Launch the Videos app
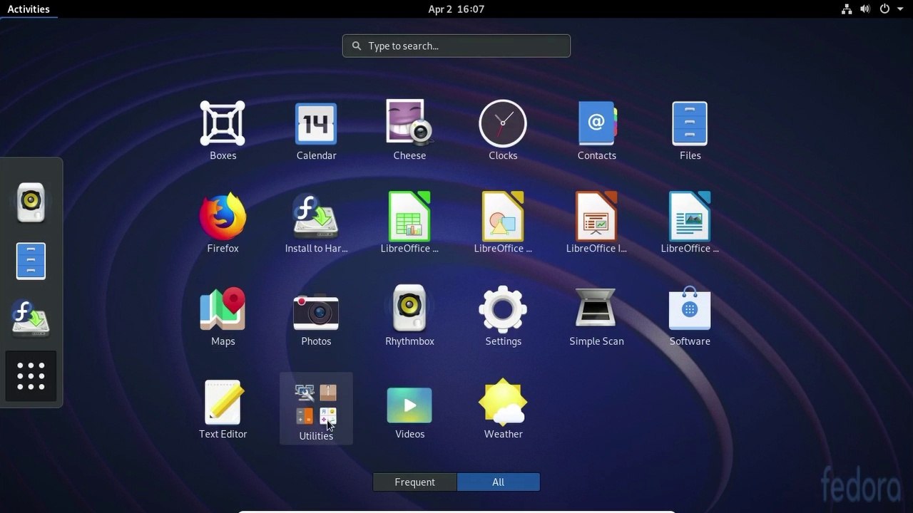Image resolution: width=913 pixels, height=513 pixels. (x=409, y=405)
